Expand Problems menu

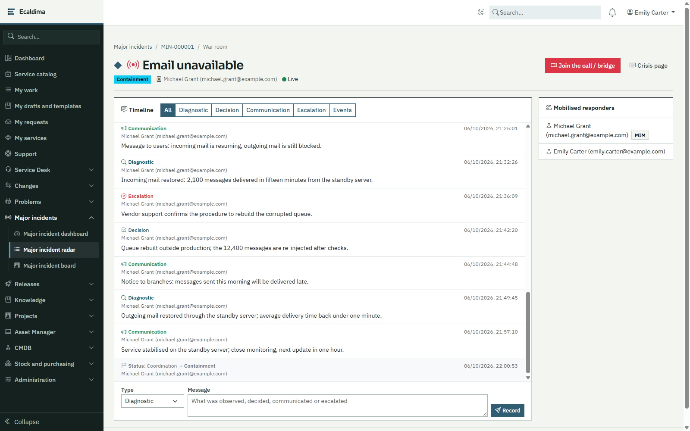(x=52, y=202)
